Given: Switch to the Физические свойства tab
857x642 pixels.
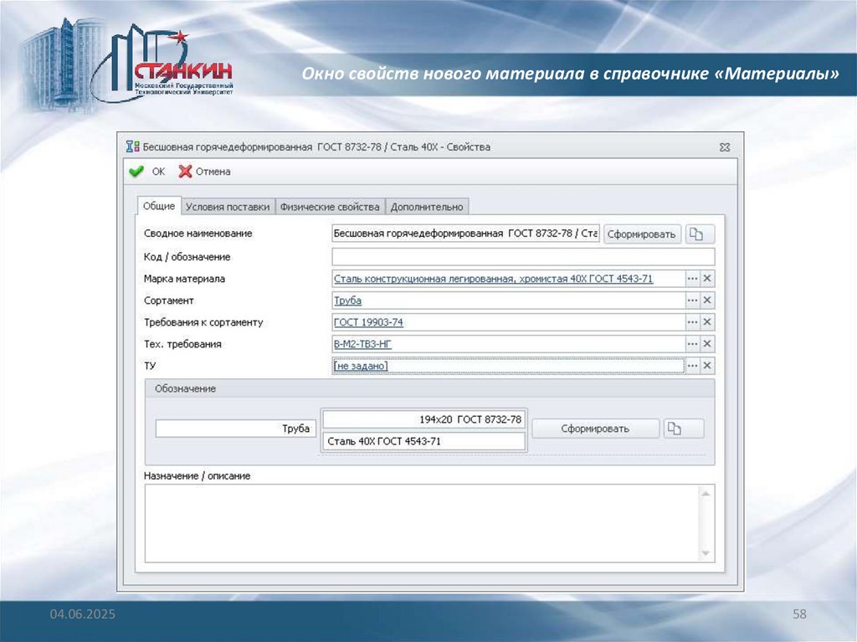Looking at the screenshot, I should [x=330, y=207].
